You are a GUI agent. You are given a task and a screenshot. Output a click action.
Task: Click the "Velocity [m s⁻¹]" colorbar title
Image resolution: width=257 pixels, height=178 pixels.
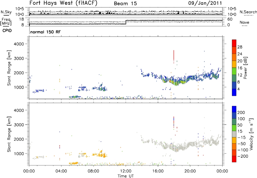click(x=251, y=134)
